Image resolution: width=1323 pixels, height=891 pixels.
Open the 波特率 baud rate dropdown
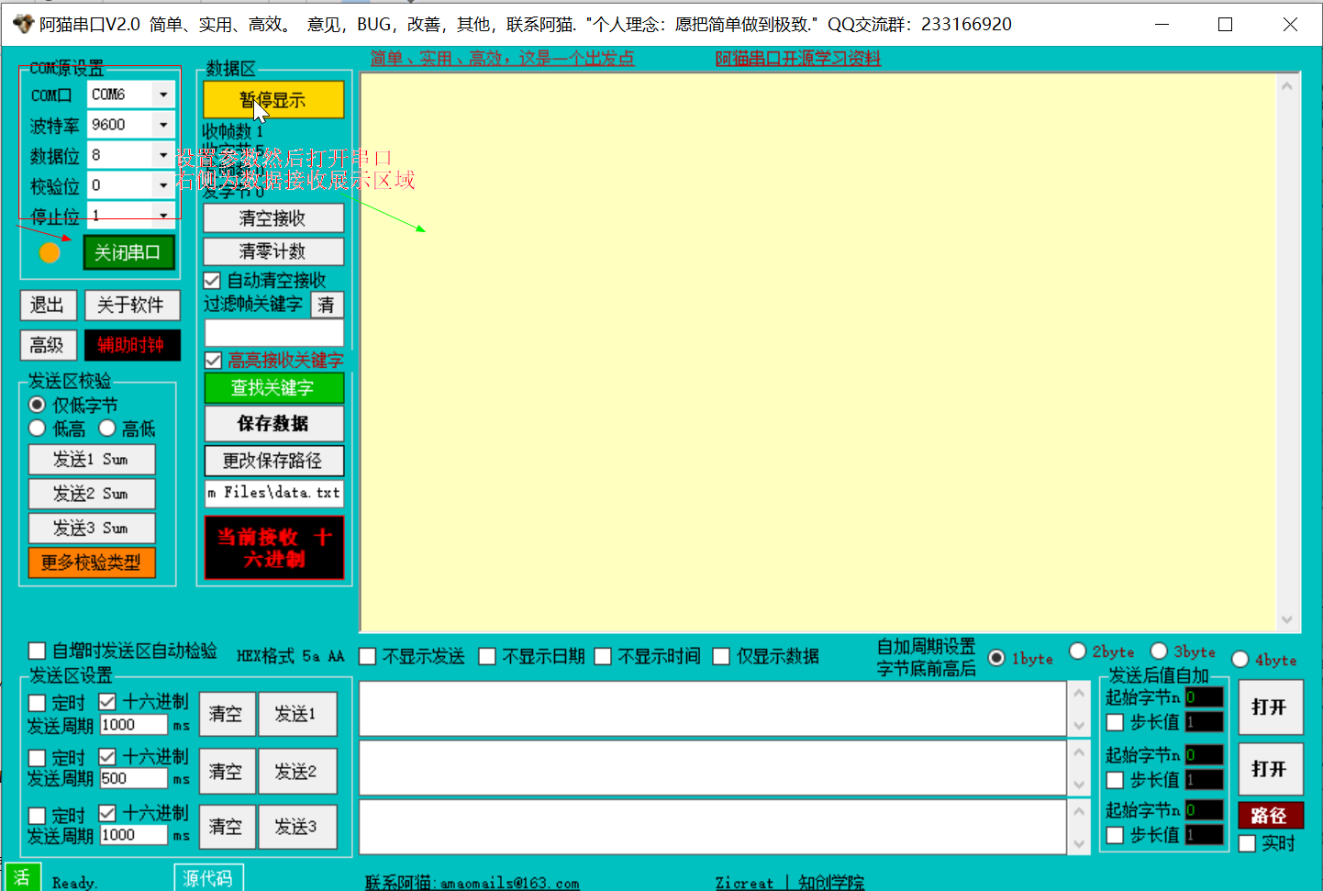164,124
